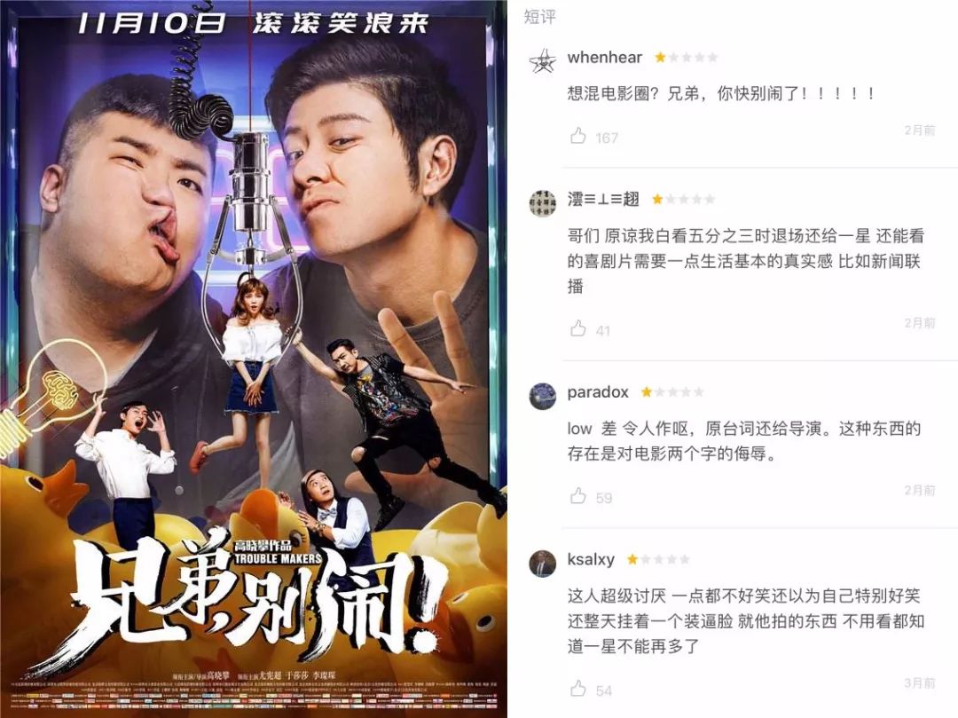Open ksalxy's profile avatar
The height and width of the screenshot is (718, 958).
543,564
